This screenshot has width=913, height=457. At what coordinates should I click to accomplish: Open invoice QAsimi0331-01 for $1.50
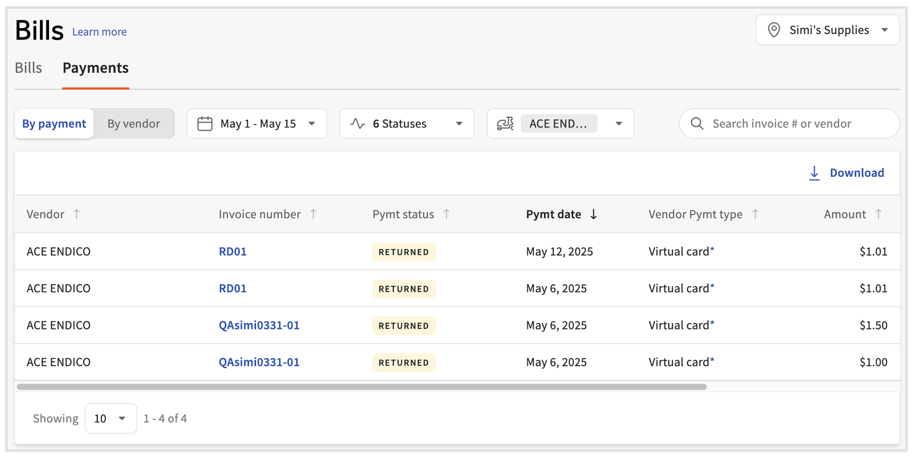[x=259, y=325]
